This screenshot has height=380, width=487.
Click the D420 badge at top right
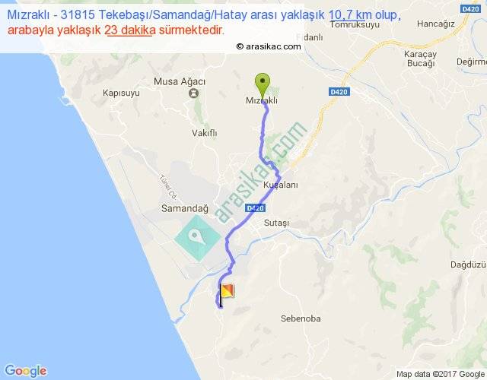tap(470, 9)
